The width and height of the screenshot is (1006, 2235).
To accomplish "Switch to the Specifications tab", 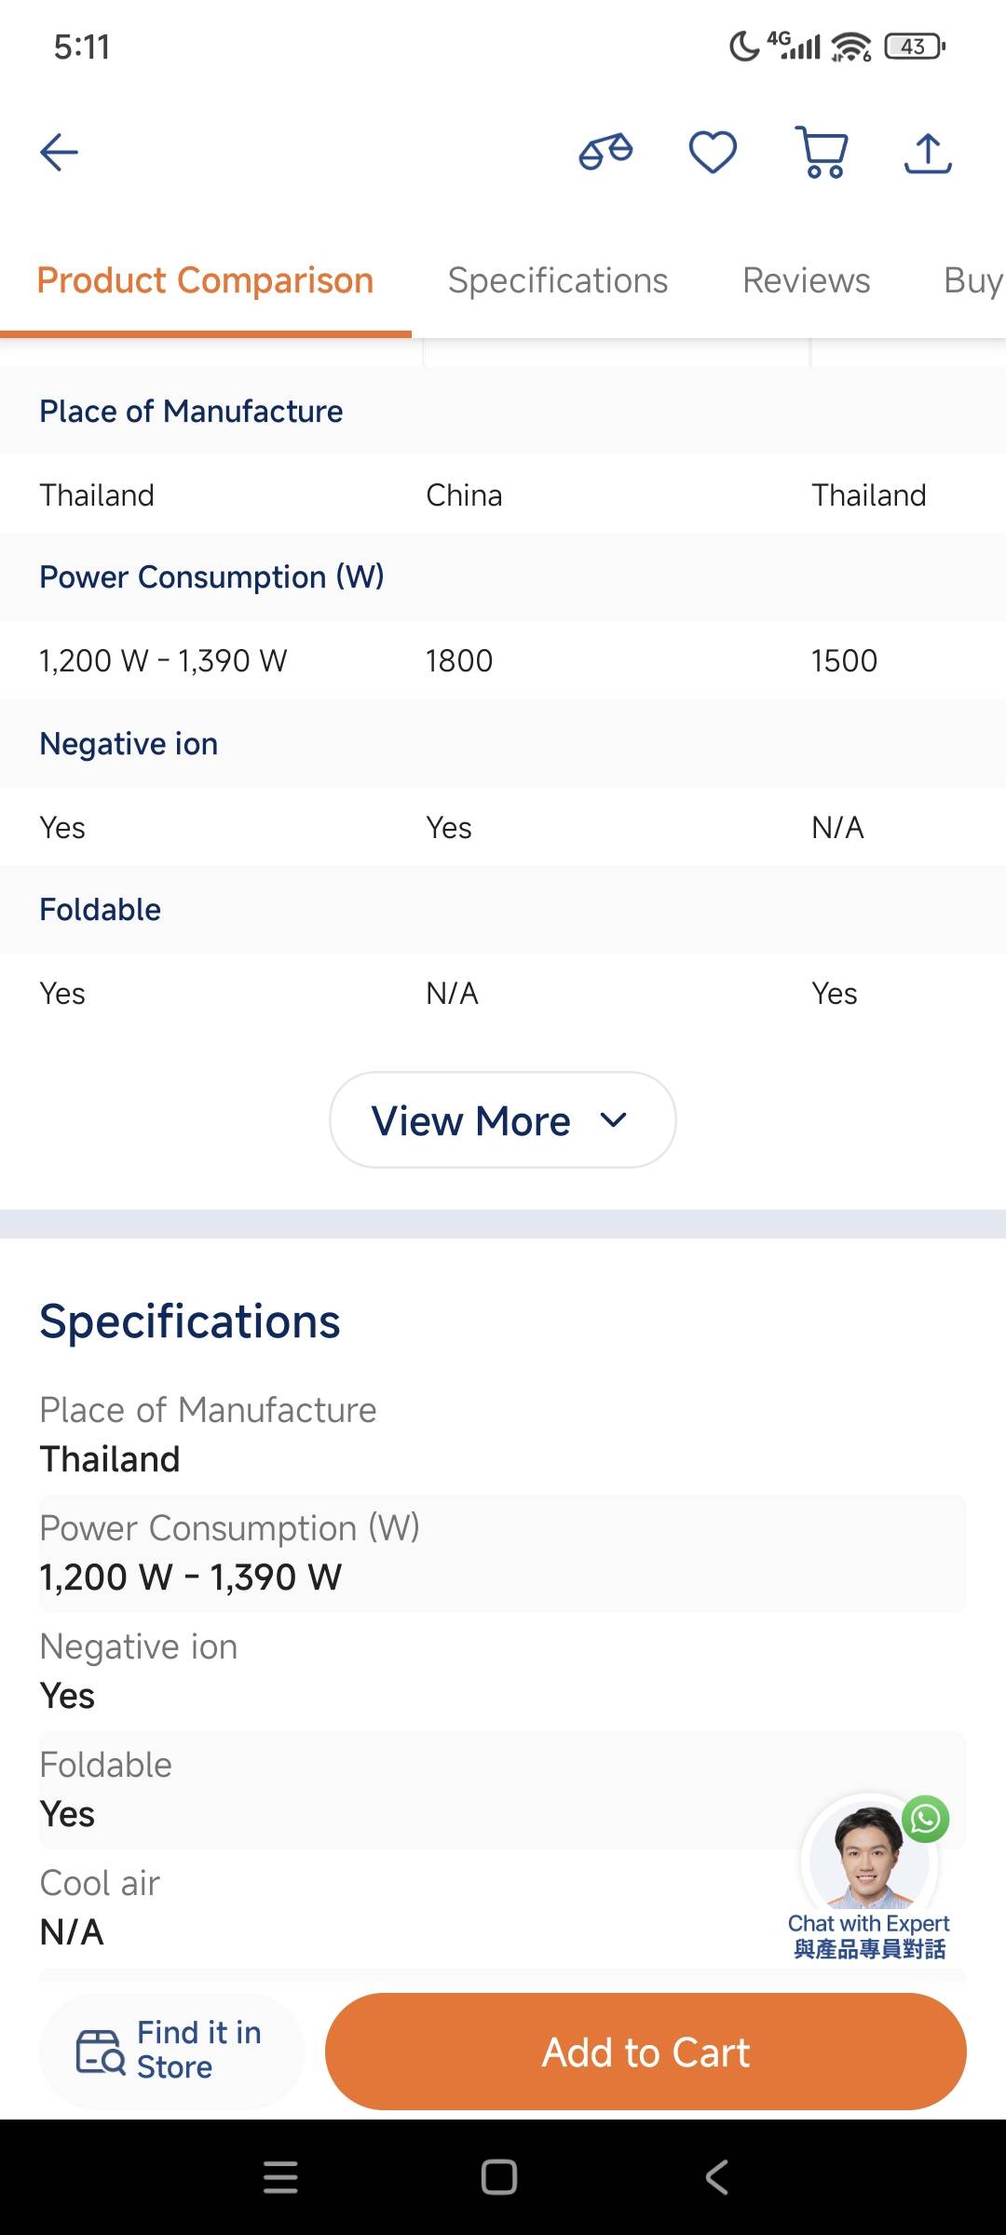I will 557,281.
